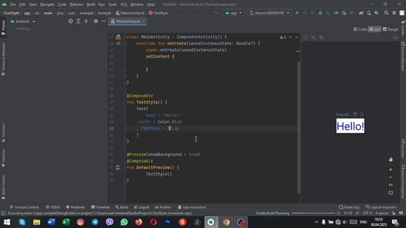Open Telegram from the taskbar
The width and height of the screenshot is (406, 228).
pyautogui.click(x=95, y=222)
